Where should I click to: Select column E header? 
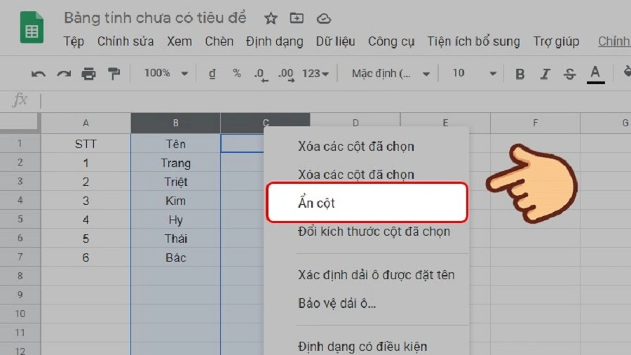point(445,122)
